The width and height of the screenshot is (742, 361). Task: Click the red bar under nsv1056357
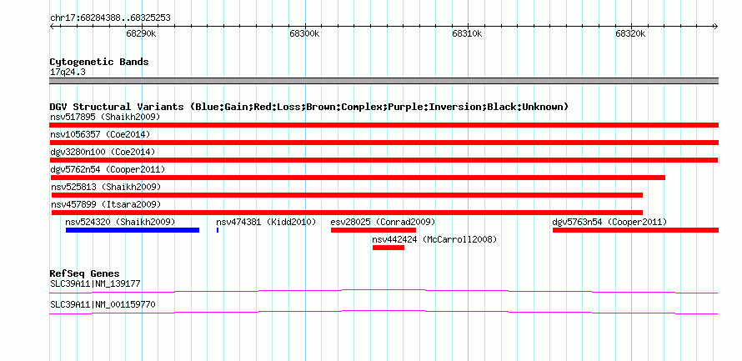(x=384, y=143)
